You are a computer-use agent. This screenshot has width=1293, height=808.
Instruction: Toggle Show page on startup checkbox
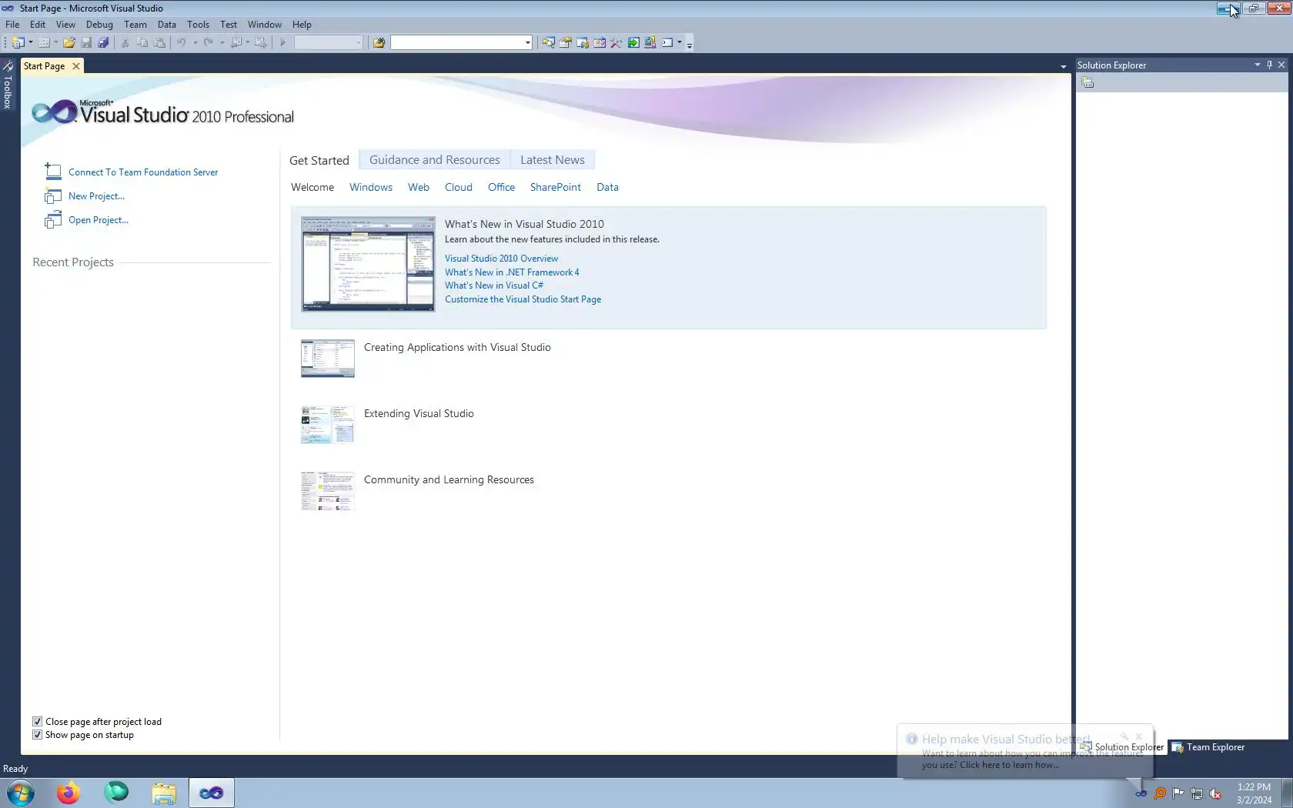click(x=37, y=735)
